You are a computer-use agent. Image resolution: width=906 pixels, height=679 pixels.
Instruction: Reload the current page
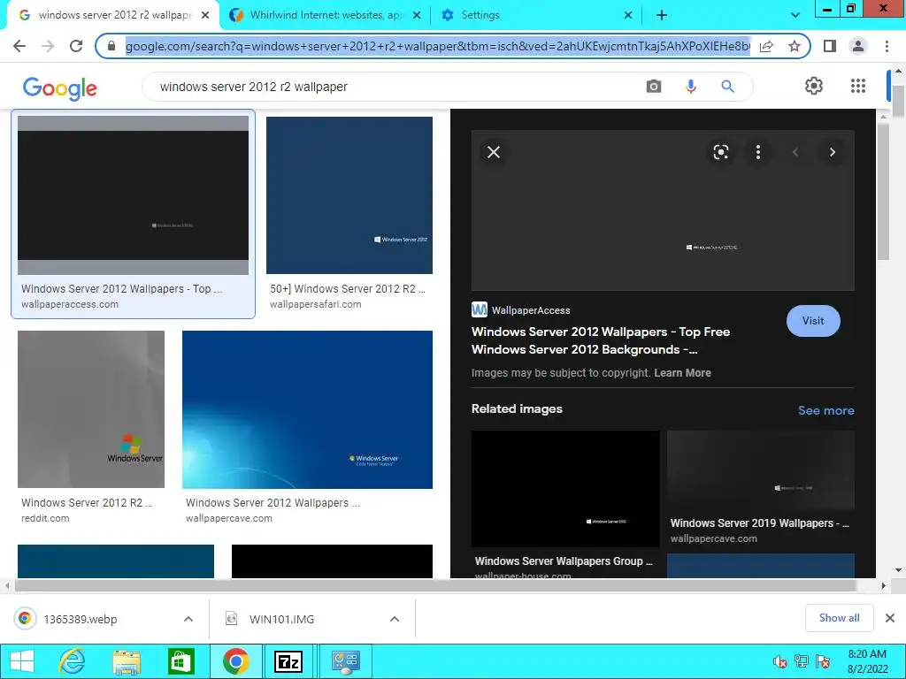pyautogui.click(x=76, y=46)
